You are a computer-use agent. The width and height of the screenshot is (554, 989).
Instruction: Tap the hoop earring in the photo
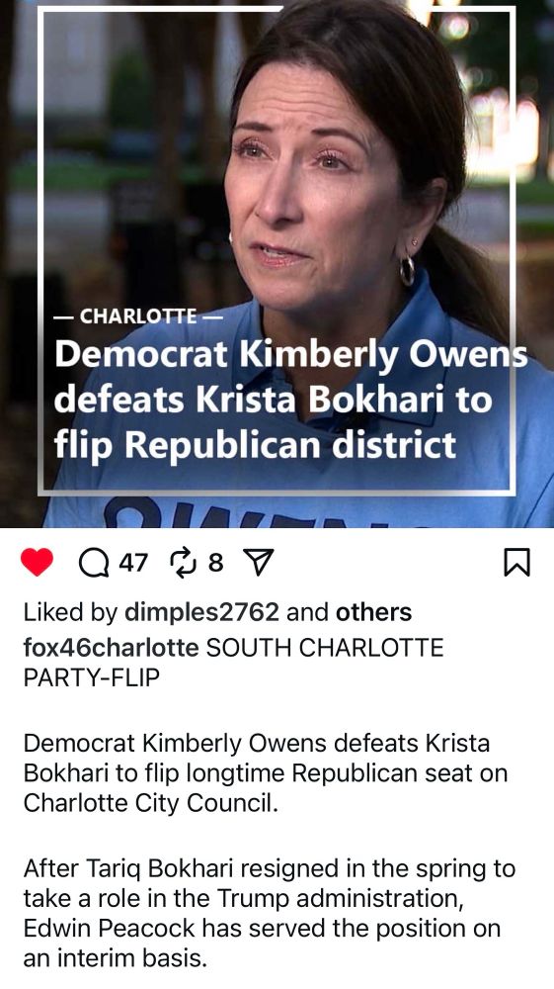407,270
